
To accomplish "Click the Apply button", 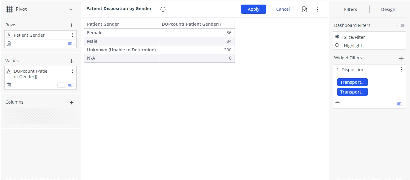I will 254,9.
